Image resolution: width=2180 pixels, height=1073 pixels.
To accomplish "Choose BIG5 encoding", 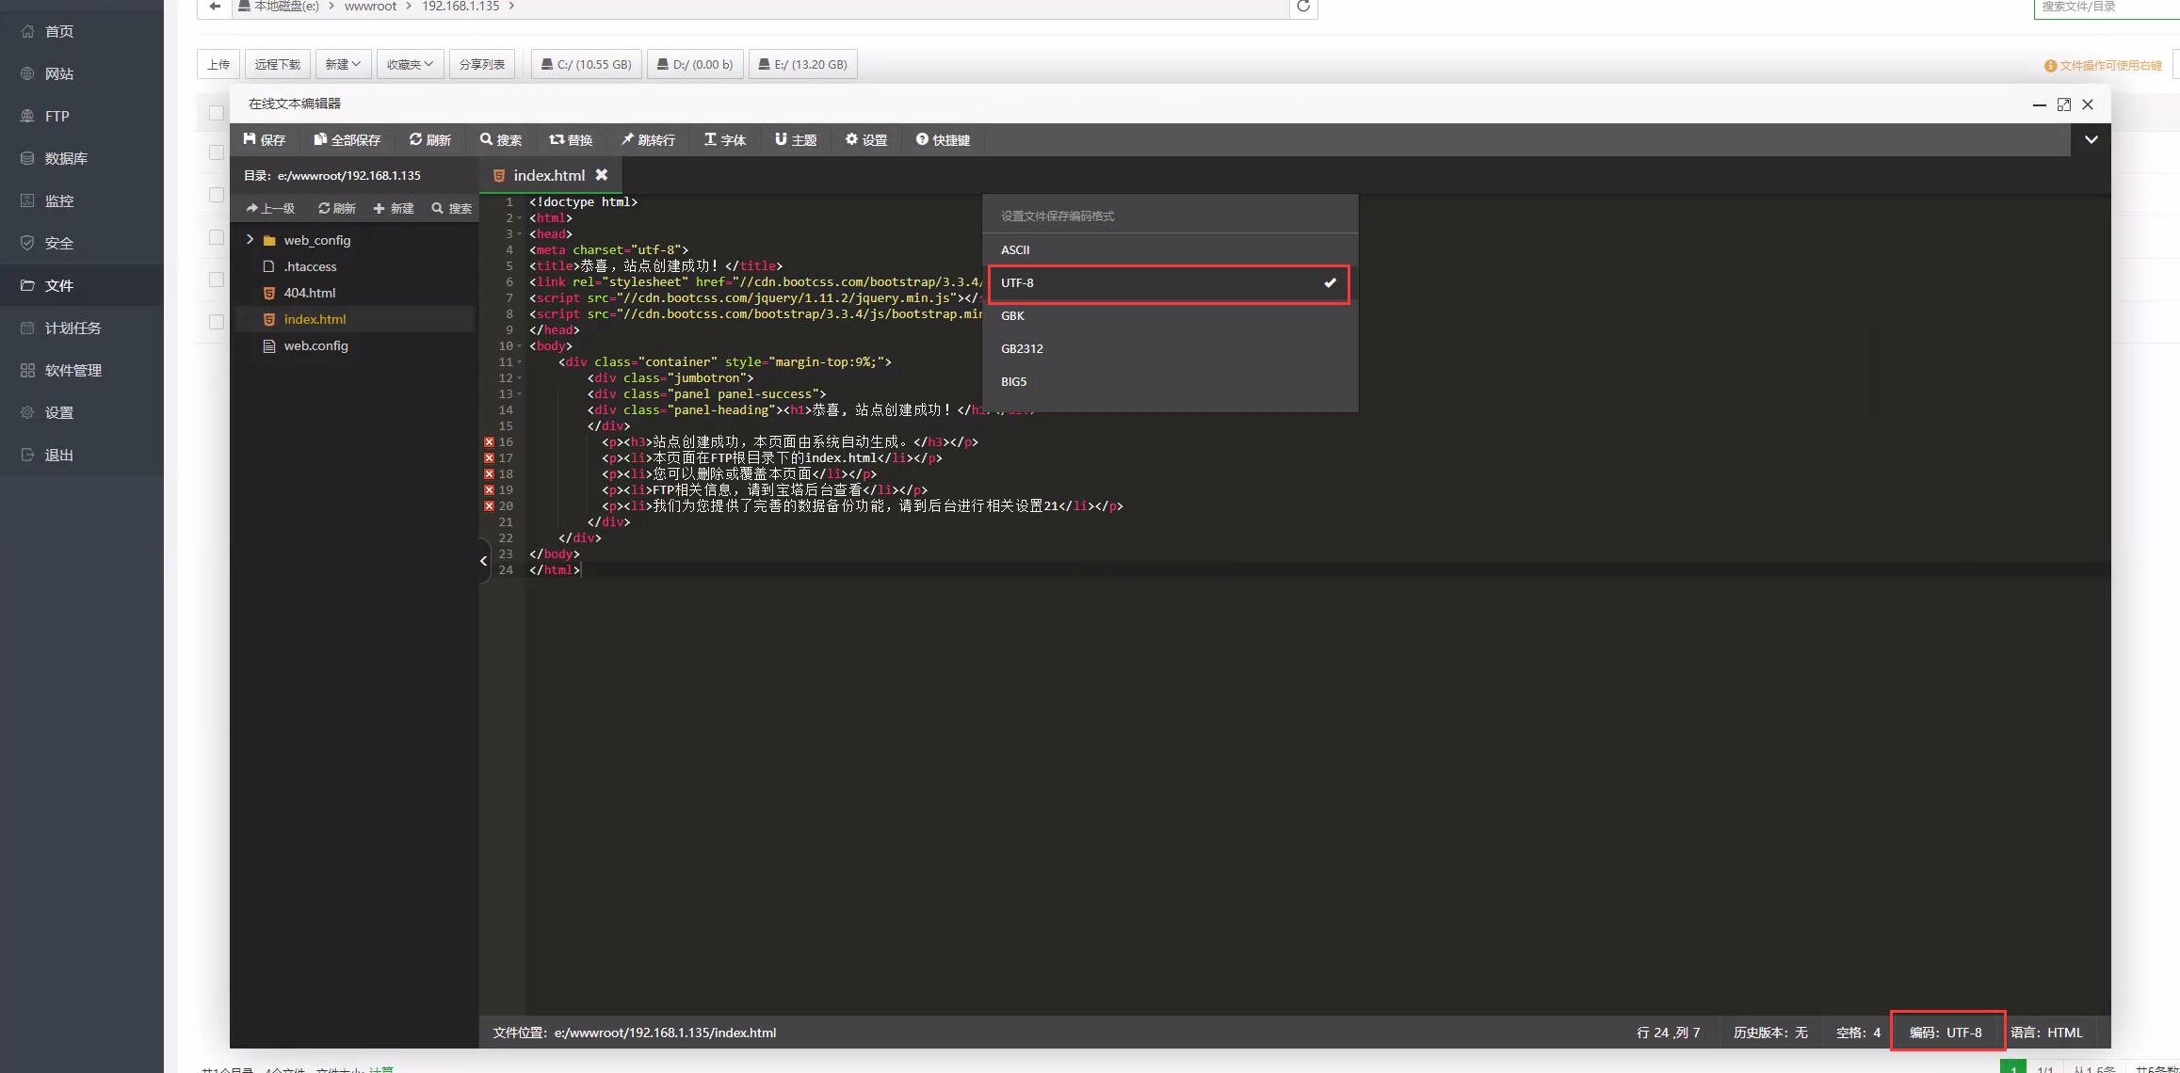I will [1170, 381].
